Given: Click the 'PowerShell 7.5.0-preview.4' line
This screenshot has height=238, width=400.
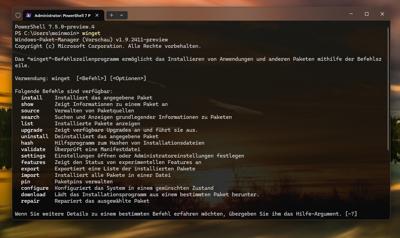Looking at the screenshot, I should point(55,26).
